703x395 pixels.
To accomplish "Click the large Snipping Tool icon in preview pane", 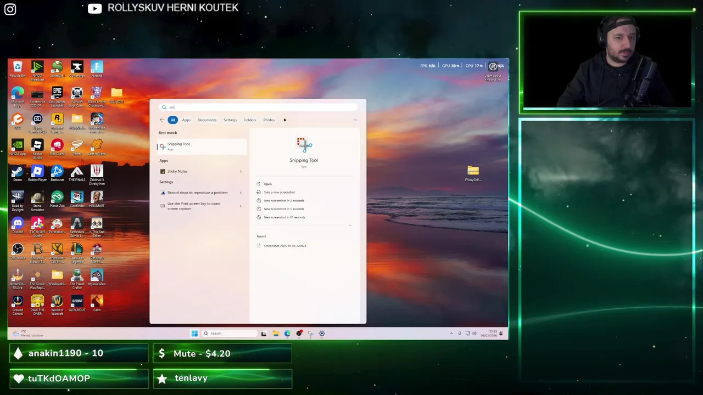I will pyautogui.click(x=304, y=144).
